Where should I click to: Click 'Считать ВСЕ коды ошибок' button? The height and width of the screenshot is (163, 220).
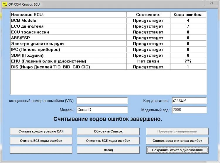coord(41,141)
